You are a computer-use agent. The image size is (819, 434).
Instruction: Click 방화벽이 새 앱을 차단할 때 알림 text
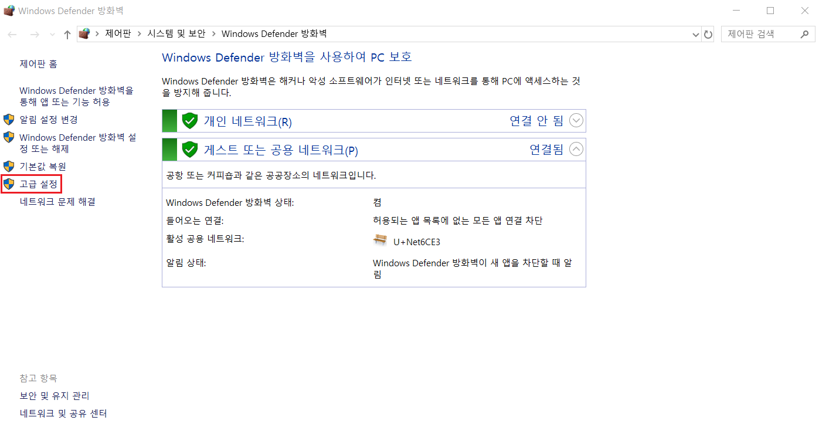(473, 269)
